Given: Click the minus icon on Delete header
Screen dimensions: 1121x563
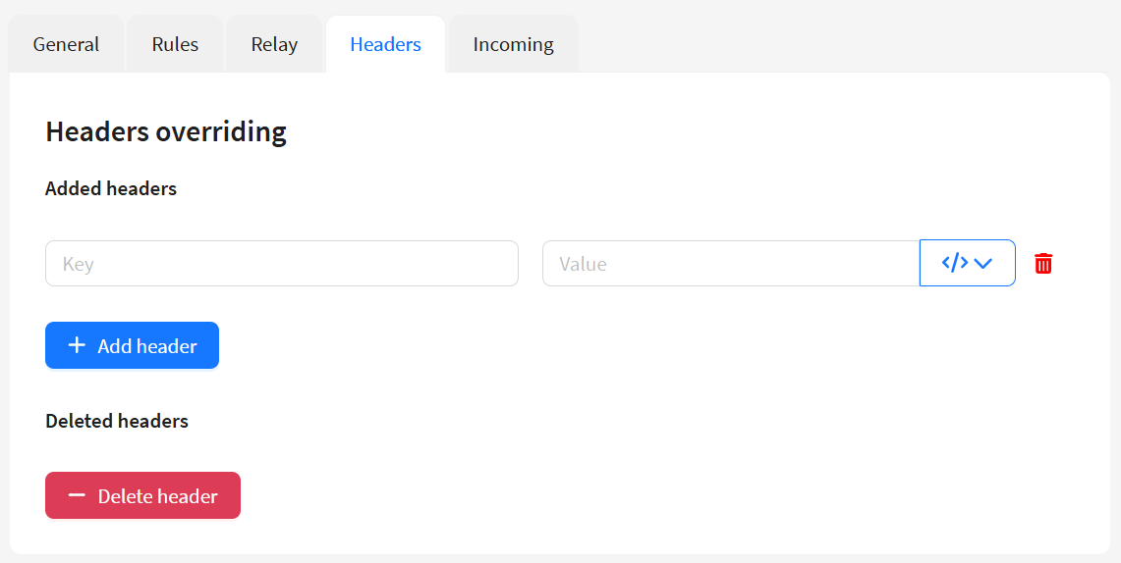Looking at the screenshot, I should coord(77,495).
